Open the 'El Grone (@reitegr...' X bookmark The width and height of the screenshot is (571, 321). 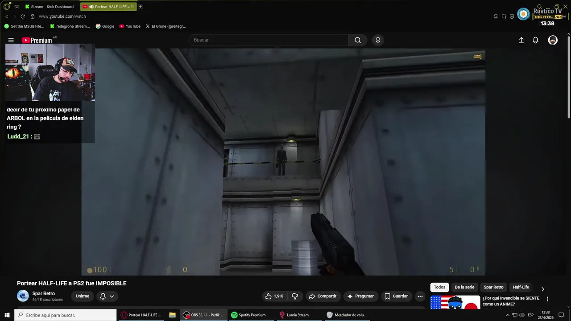click(166, 26)
